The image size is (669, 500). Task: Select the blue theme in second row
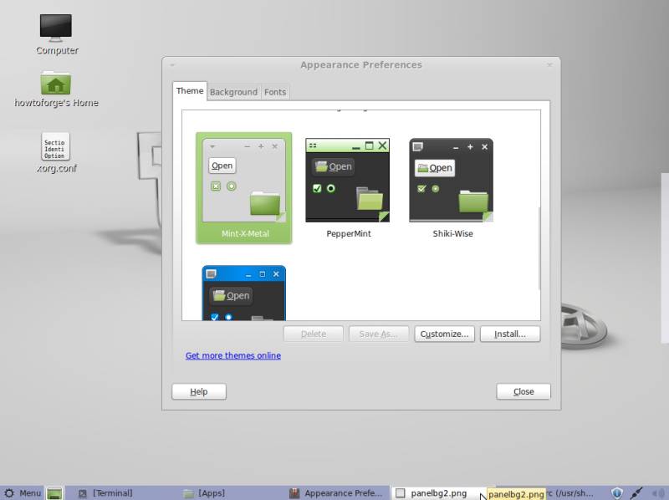click(x=244, y=293)
